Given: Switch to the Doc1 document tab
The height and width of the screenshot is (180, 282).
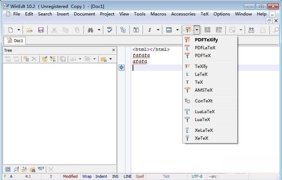Looking at the screenshot, I should (x=15, y=41).
